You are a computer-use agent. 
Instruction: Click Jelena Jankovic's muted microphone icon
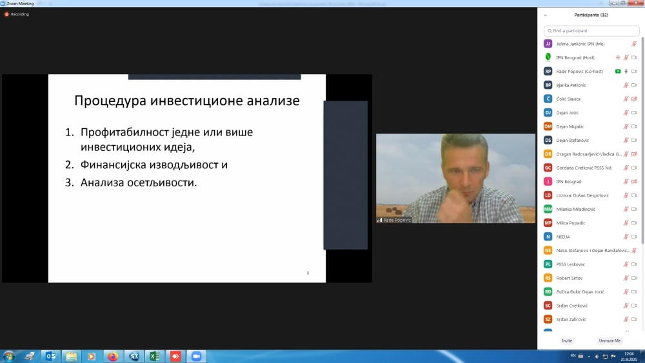634,44
